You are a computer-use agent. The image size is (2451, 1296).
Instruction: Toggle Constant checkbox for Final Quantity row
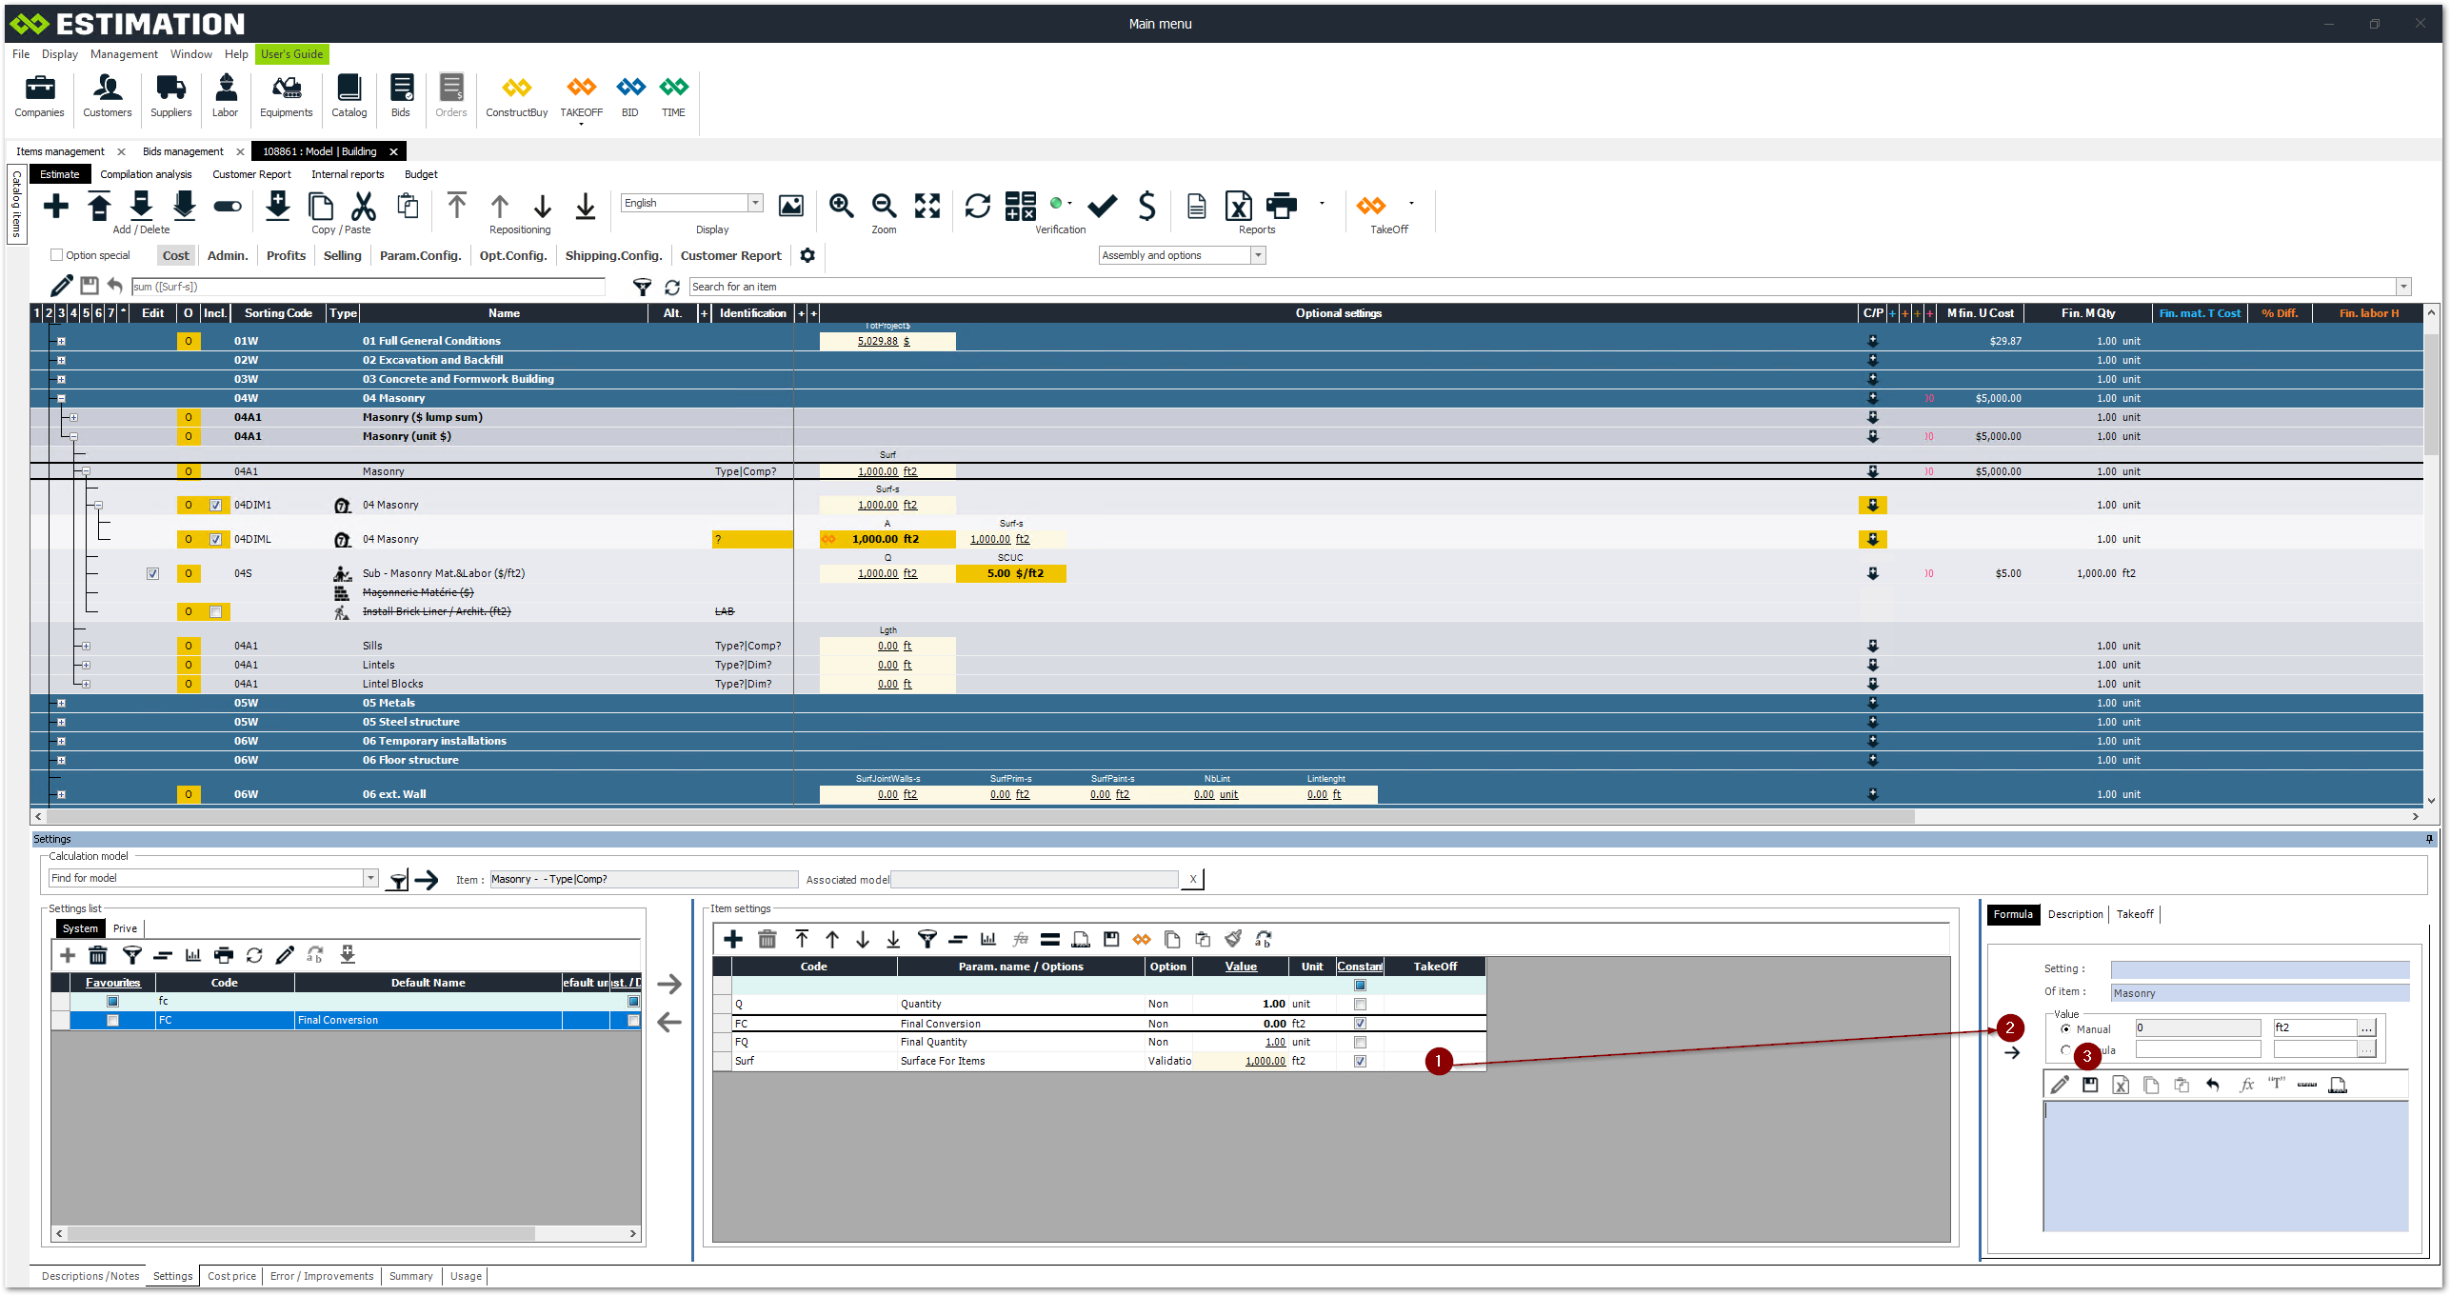click(1360, 1043)
